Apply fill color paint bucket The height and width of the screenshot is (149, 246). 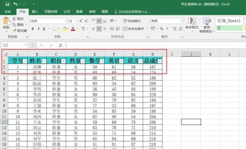coord(65,29)
